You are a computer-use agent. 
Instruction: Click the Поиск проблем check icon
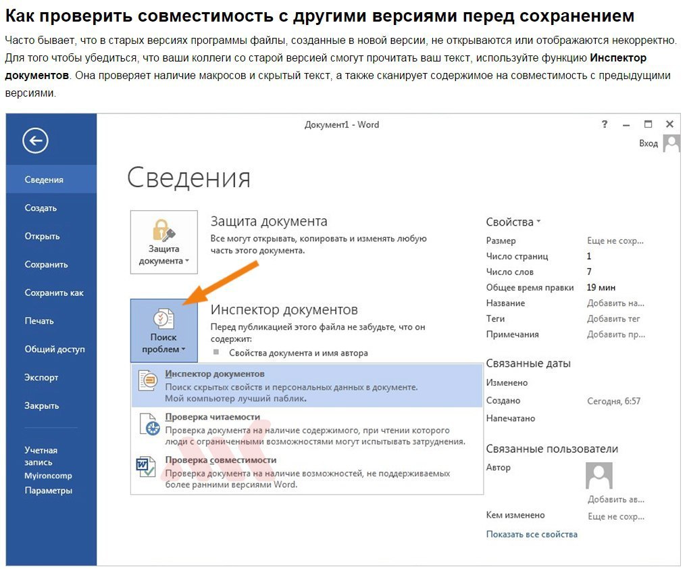point(163,319)
